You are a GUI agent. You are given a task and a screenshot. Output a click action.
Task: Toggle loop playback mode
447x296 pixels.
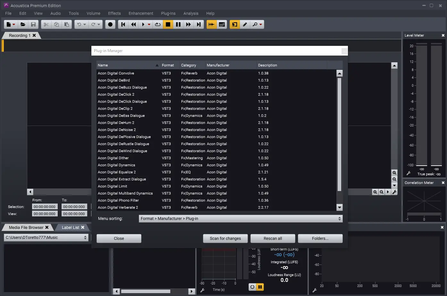pos(158,24)
